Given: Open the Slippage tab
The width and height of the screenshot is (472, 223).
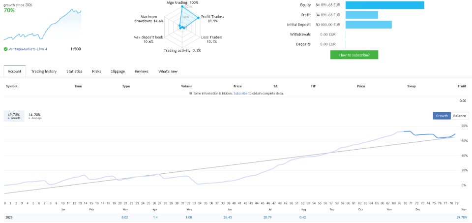Looking at the screenshot, I should [x=118, y=71].
